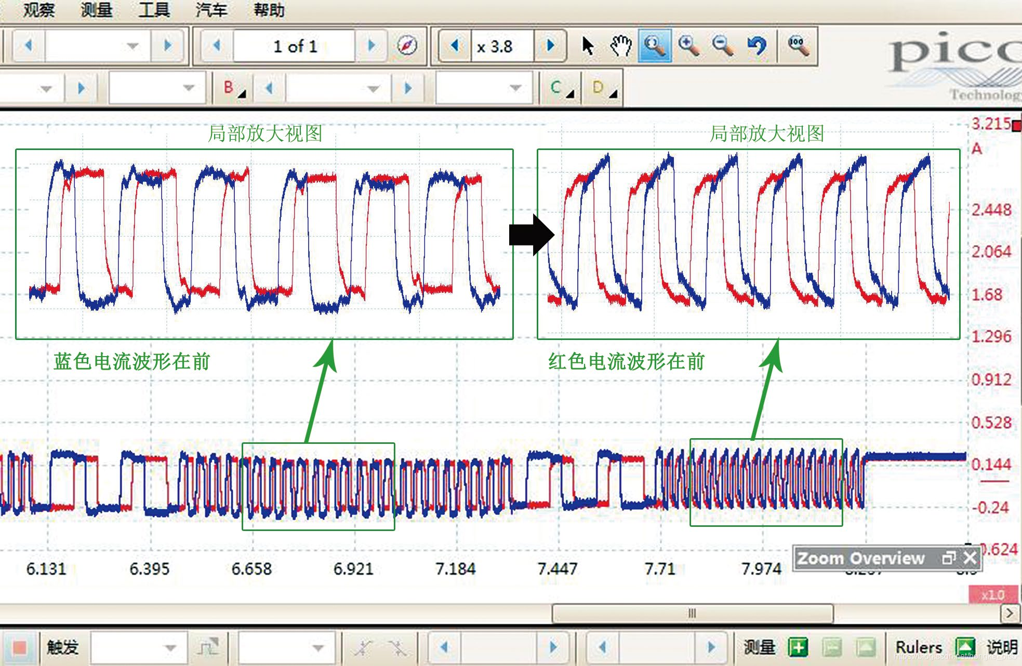Select the zoom window magnifier tool

tap(654, 46)
